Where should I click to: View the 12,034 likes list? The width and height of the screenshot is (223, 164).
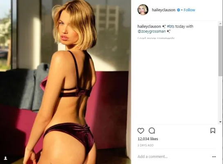tap(148, 139)
